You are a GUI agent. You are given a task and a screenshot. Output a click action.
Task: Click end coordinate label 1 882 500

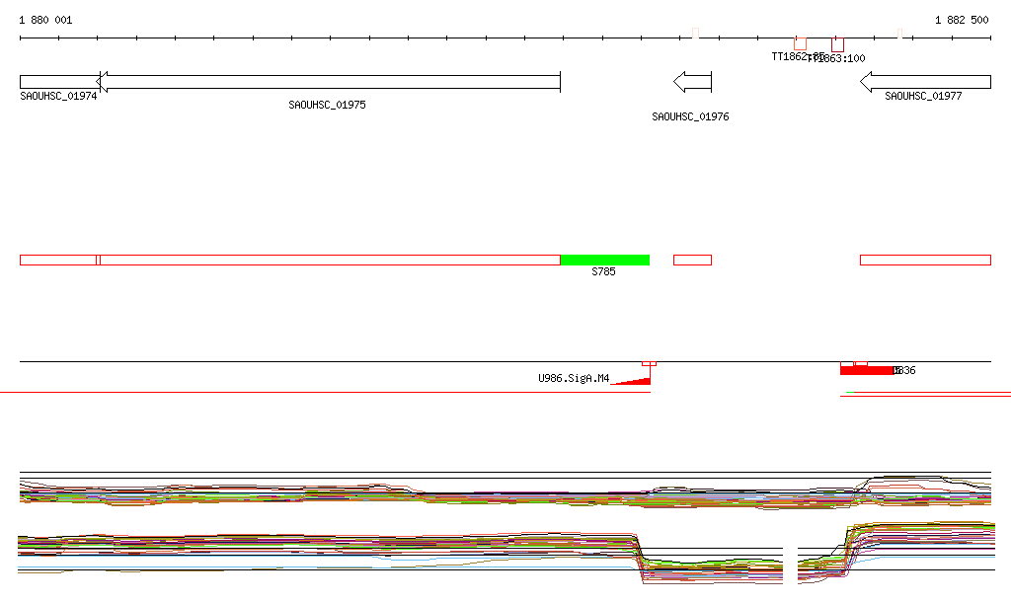[x=961, y=21]
